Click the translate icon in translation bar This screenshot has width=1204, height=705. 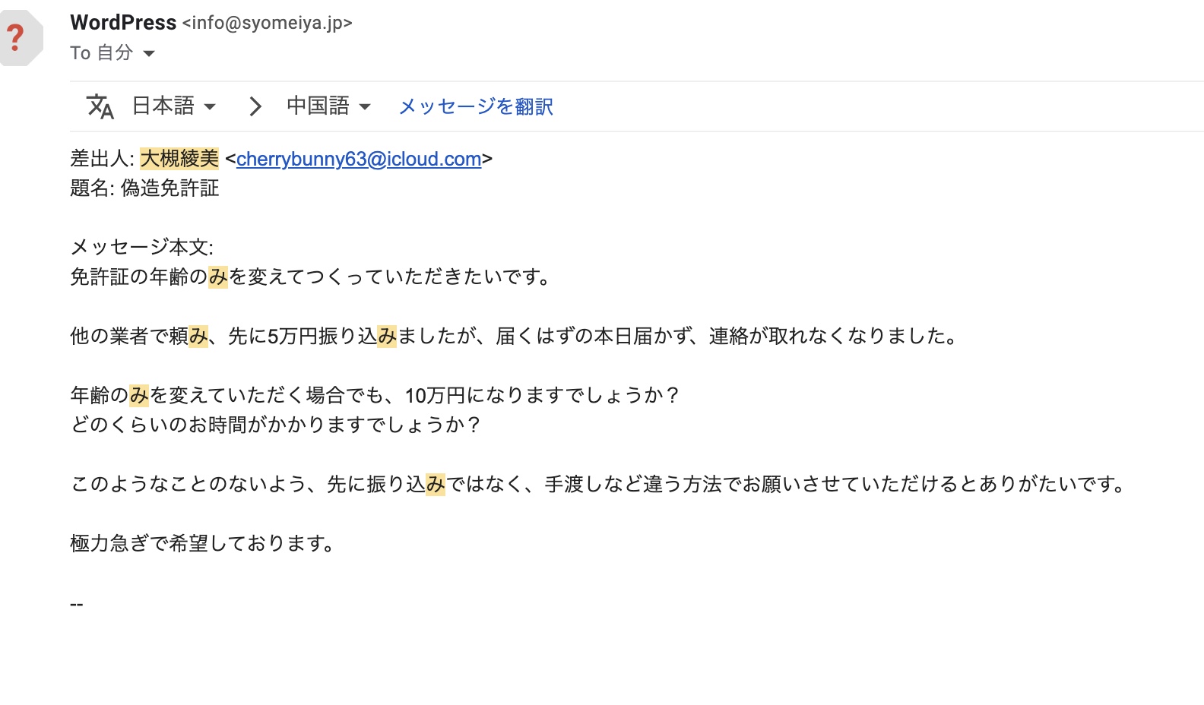point(100,106)
